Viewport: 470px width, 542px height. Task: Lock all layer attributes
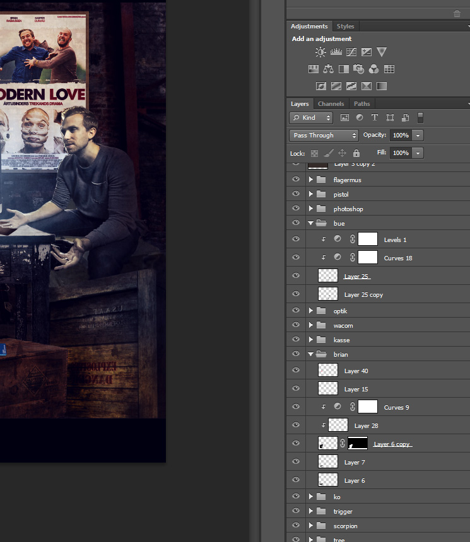[356, 153]
